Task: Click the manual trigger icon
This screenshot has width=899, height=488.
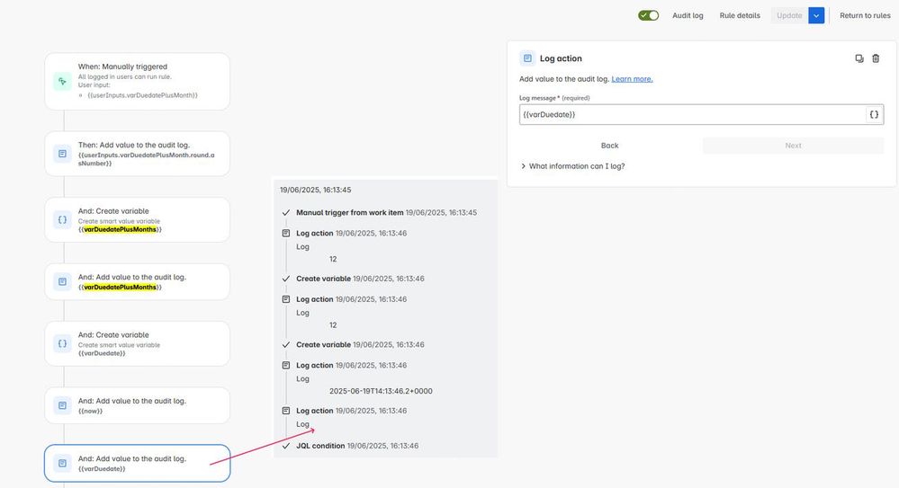Action: point(62,81)
